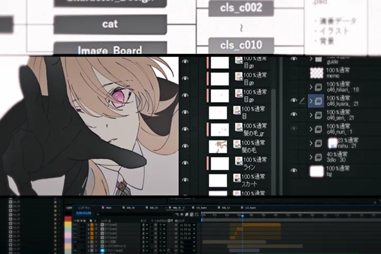Click the layer type icon of top timeline layer
The height and width of the screenshot is (254, 381).
click(102, 225)
